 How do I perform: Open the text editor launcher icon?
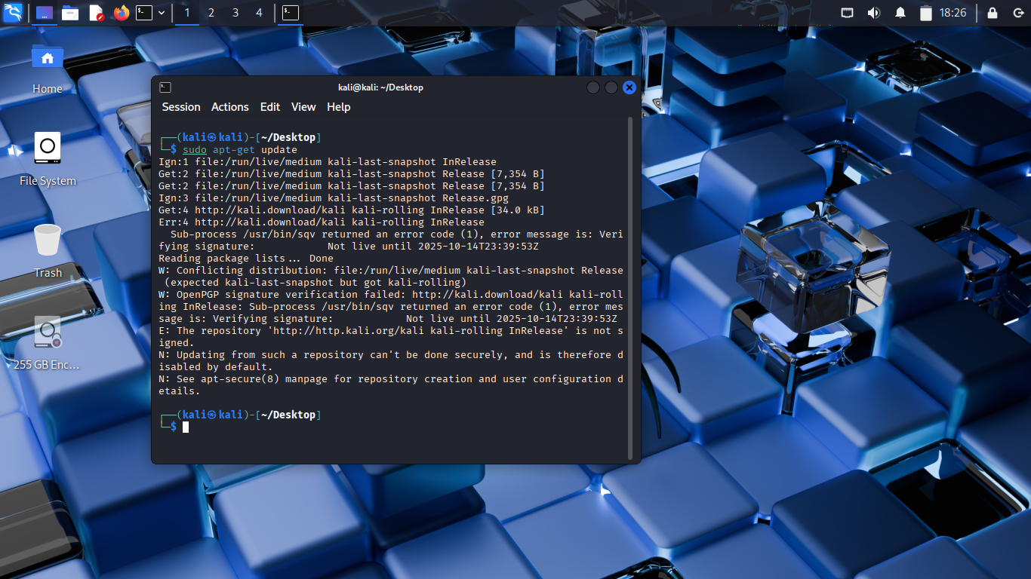pos(96,13)
